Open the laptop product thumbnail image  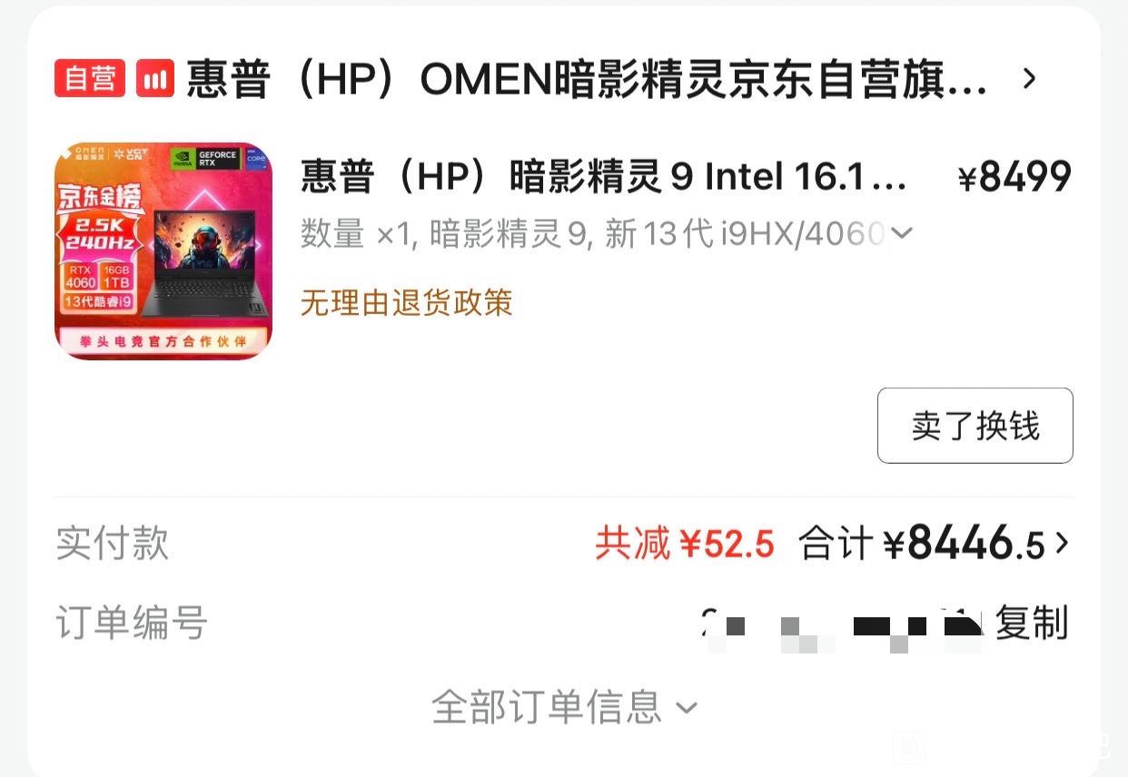click(163, 251)
